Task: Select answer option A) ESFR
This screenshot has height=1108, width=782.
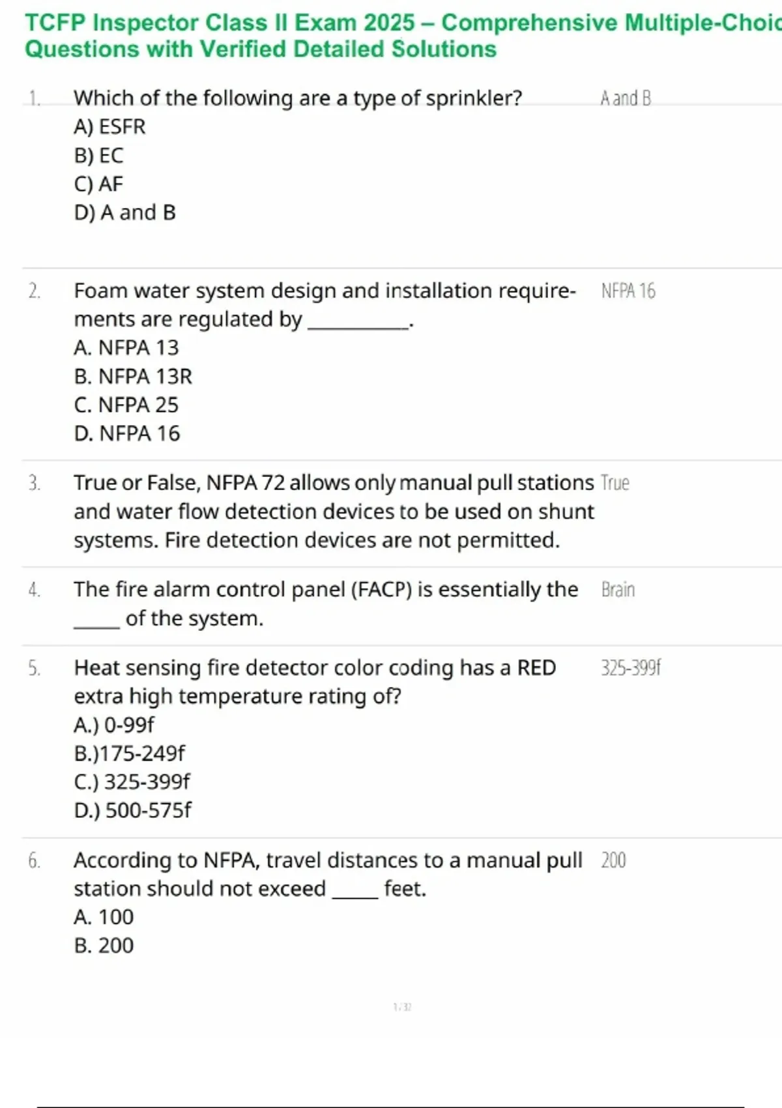Action: [109, 126]
